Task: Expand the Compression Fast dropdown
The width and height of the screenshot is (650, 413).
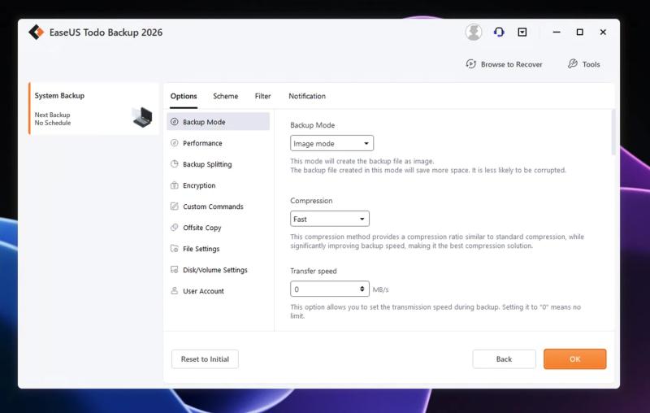Action: point(330,219)
